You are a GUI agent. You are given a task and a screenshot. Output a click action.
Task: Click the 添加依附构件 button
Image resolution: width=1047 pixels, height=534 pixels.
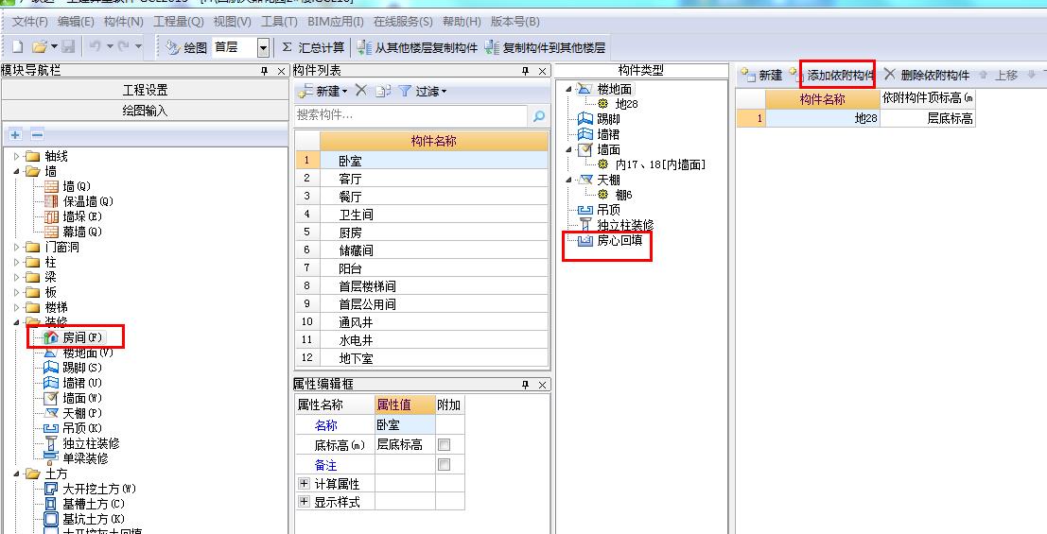832,75
